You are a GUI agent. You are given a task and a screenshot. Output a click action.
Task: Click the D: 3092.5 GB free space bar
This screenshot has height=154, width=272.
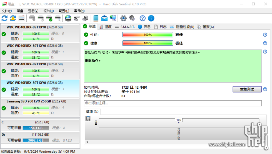click(x=36, y=140)
